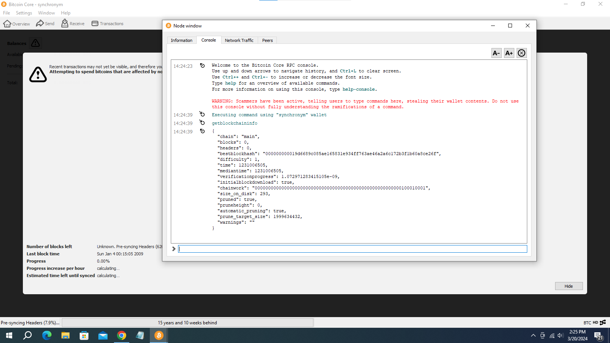Click the warning icon beside Balances
610x343 pixels.
click(35, 43)
